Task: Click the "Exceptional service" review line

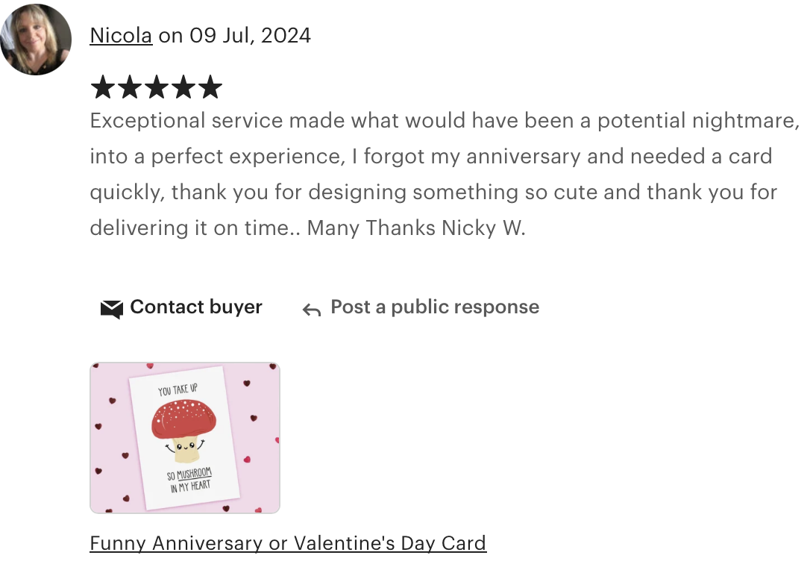Action: [x=445, y=120]
